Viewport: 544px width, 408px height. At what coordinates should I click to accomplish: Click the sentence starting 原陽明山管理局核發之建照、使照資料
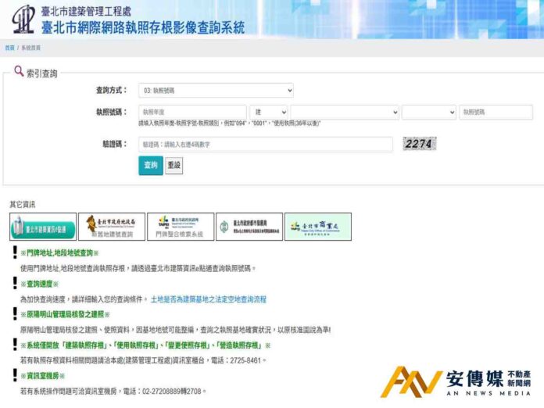click(175, 330)
